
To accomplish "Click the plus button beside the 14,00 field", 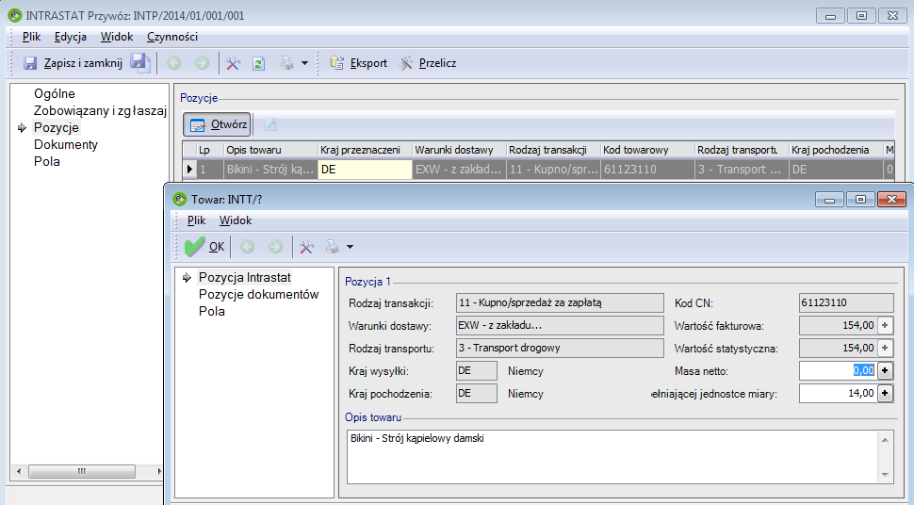I will click(x=885, y=394).
